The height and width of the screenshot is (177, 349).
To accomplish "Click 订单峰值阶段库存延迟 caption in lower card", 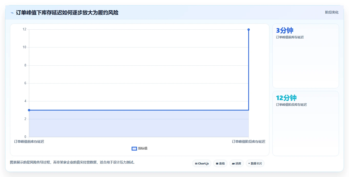I will click(x=291, y=105).
